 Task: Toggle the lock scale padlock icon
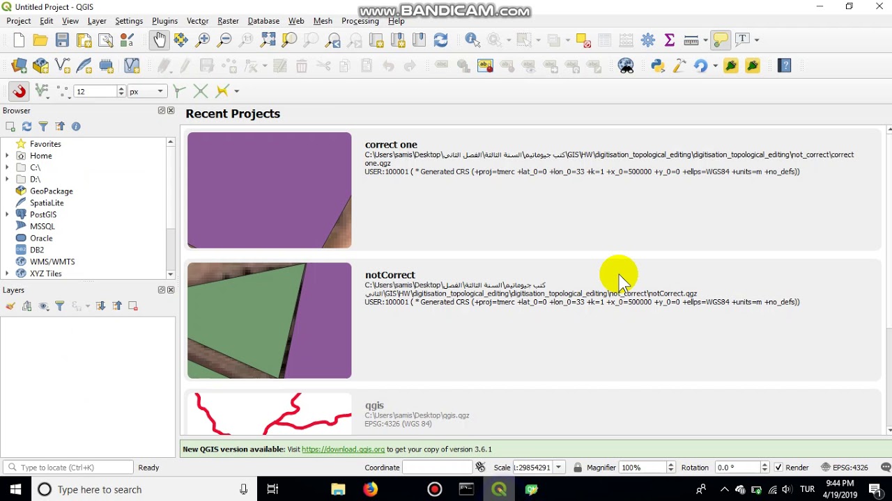click(x=578, y=468)
